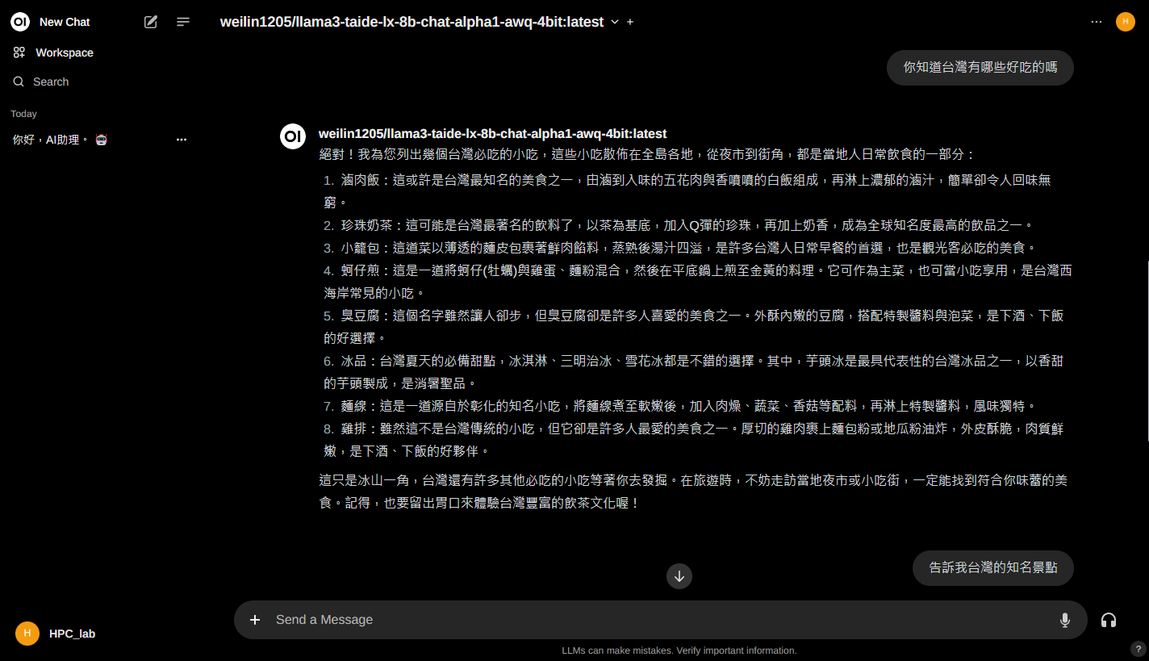Click the closing paragraph starting 這只是冰山一角

pos(694,492)
